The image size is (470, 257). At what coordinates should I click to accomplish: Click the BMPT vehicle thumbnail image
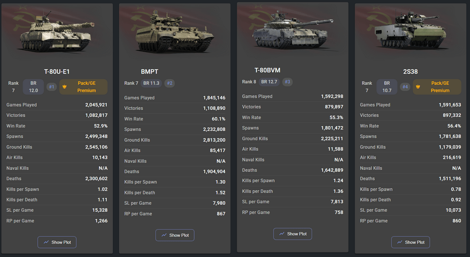coord(175,33)
